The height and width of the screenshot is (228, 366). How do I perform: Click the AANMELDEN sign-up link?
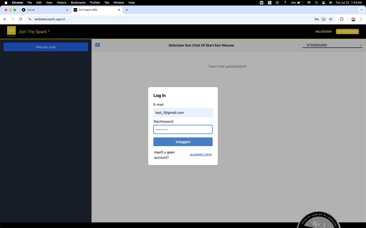200,155
